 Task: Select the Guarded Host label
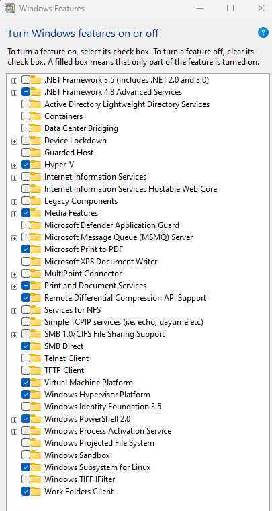[x=69, y=153]
